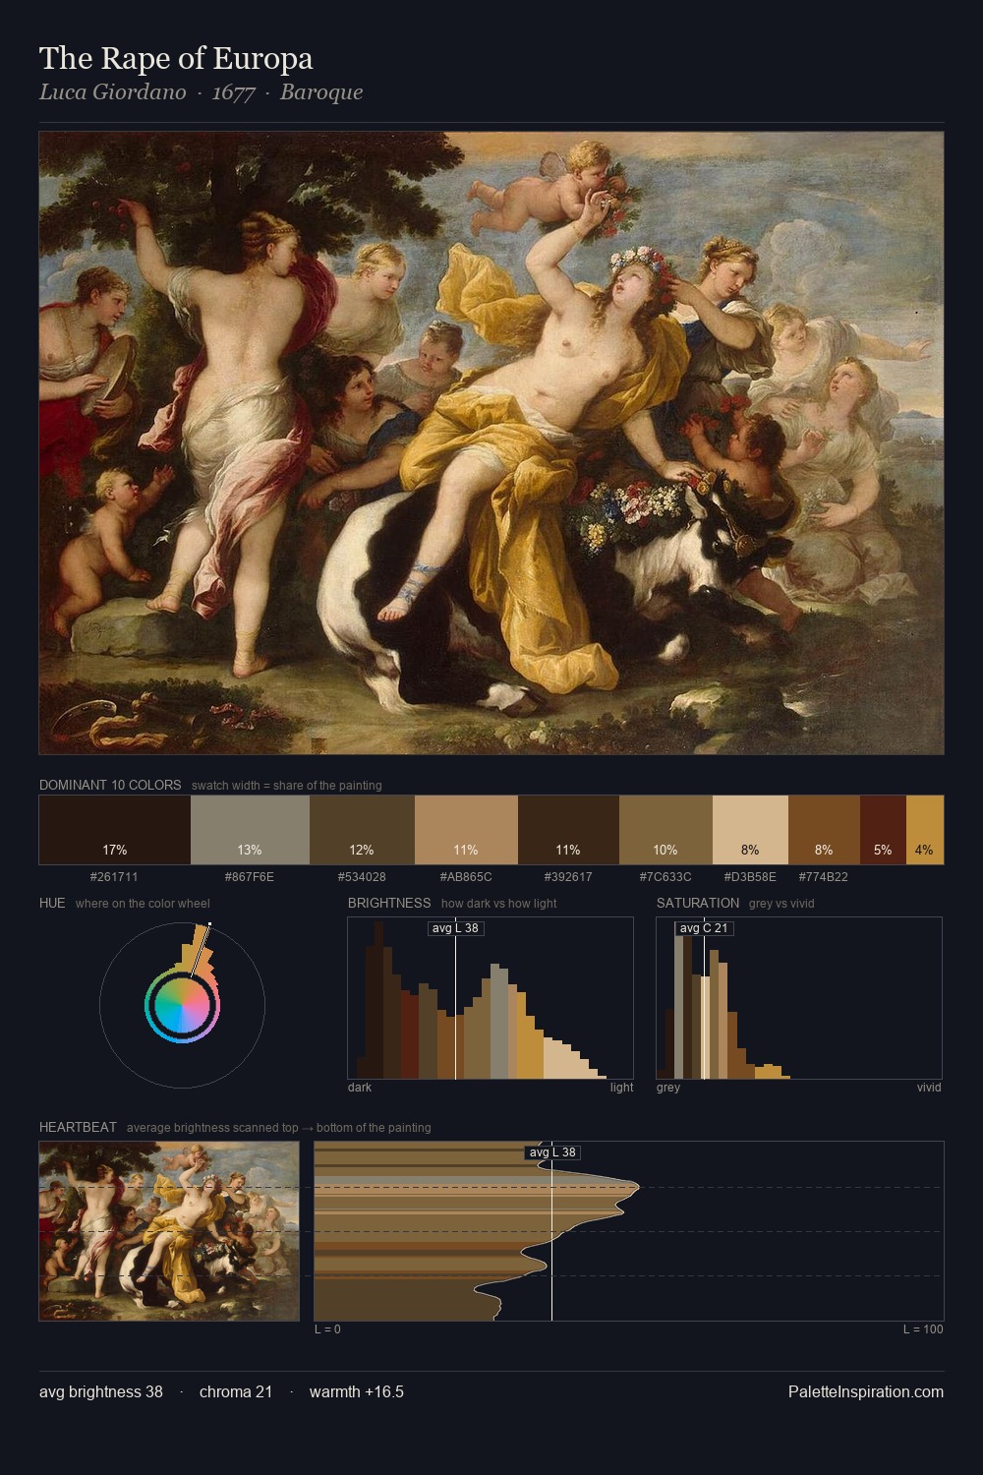This screenshot has height=1475, width=983.
Task: Click the L = 0 axis label
Action: click(327, 1329)
